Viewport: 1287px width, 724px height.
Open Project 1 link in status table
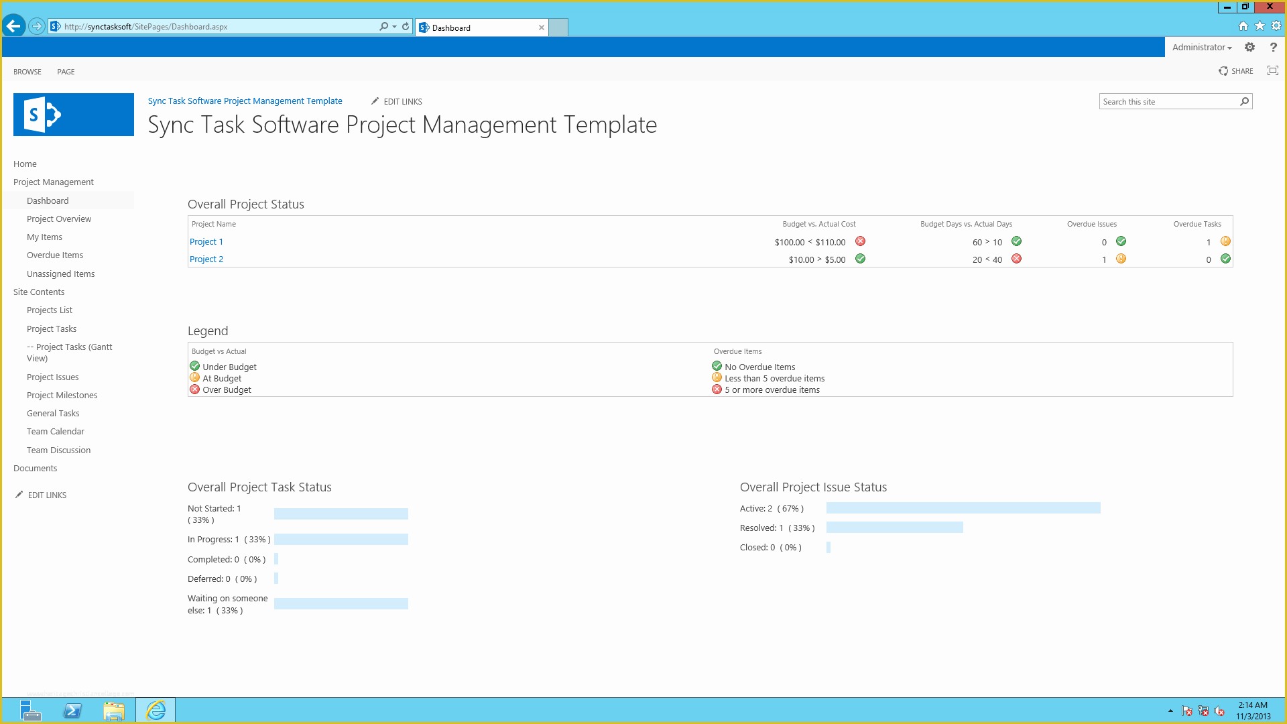tap(206, 242)
